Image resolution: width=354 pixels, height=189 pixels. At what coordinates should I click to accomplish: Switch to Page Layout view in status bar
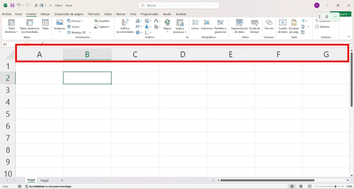point(300,186)
